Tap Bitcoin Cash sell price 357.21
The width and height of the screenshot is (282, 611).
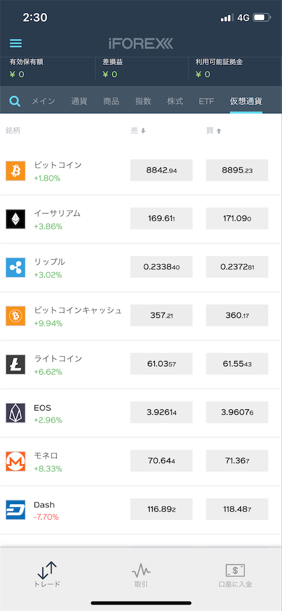click(161, 315)
